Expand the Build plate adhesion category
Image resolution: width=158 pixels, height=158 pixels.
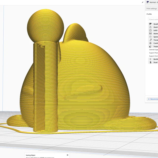click(153, 59)
